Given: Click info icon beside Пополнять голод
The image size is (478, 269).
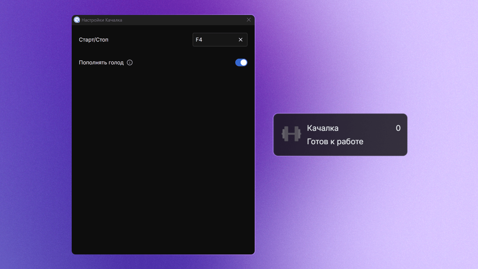Looking at the screenshot, I should [x=130, y=63].
